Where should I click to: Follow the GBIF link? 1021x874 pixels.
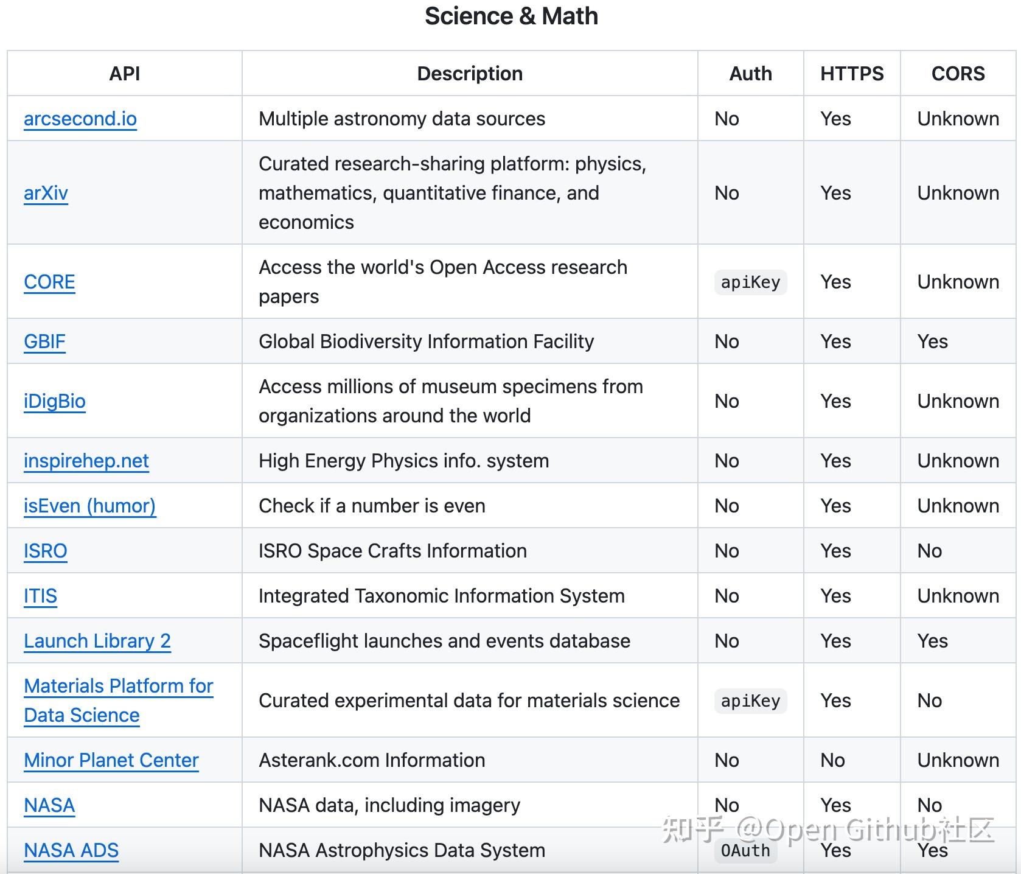[x=44, y=341]
